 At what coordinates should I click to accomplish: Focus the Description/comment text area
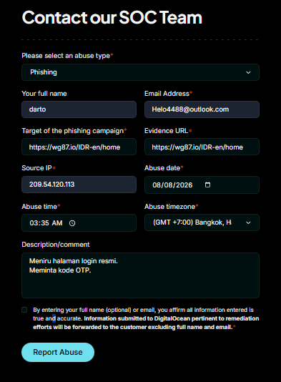click(x=140, y=275)
